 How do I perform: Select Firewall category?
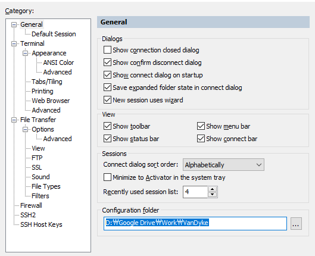click(31, 205)
